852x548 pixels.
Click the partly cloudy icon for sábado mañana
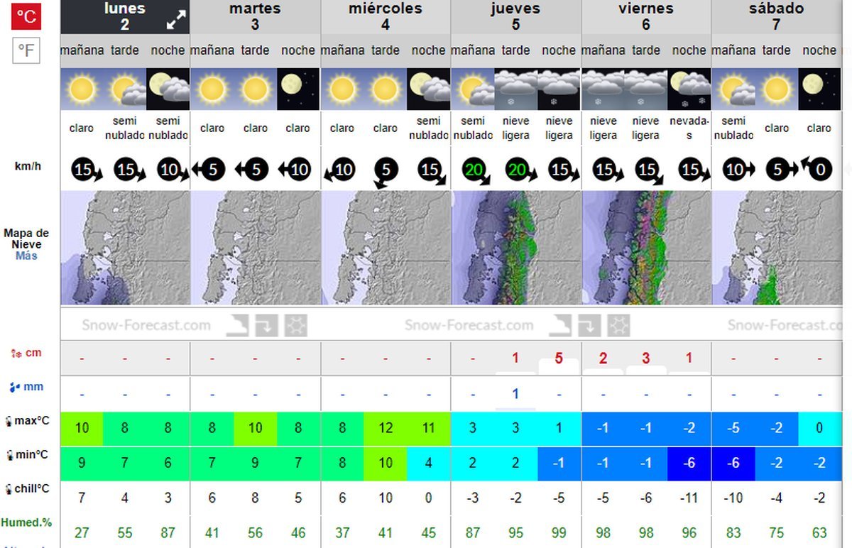733,89
